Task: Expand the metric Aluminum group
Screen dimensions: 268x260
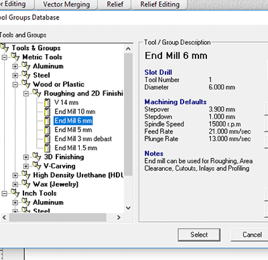Action: pos(15,66)
